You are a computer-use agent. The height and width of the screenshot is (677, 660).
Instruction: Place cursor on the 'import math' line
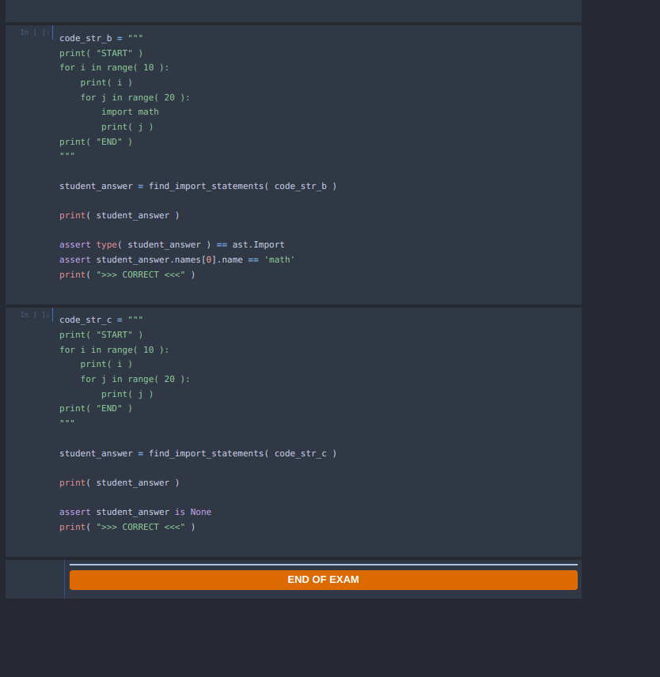pos(130,112)
